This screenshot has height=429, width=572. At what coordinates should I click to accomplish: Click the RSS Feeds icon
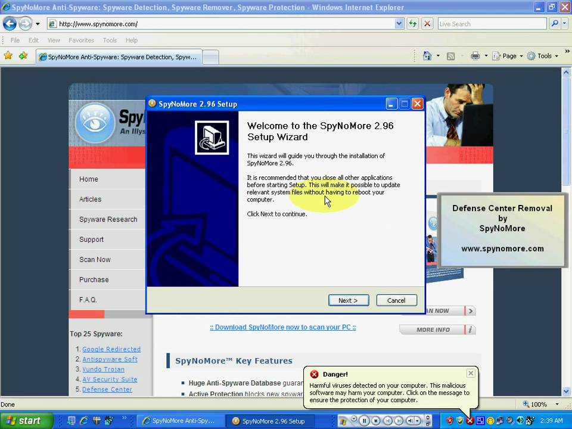pyautogui.click(x=451, y=56)
